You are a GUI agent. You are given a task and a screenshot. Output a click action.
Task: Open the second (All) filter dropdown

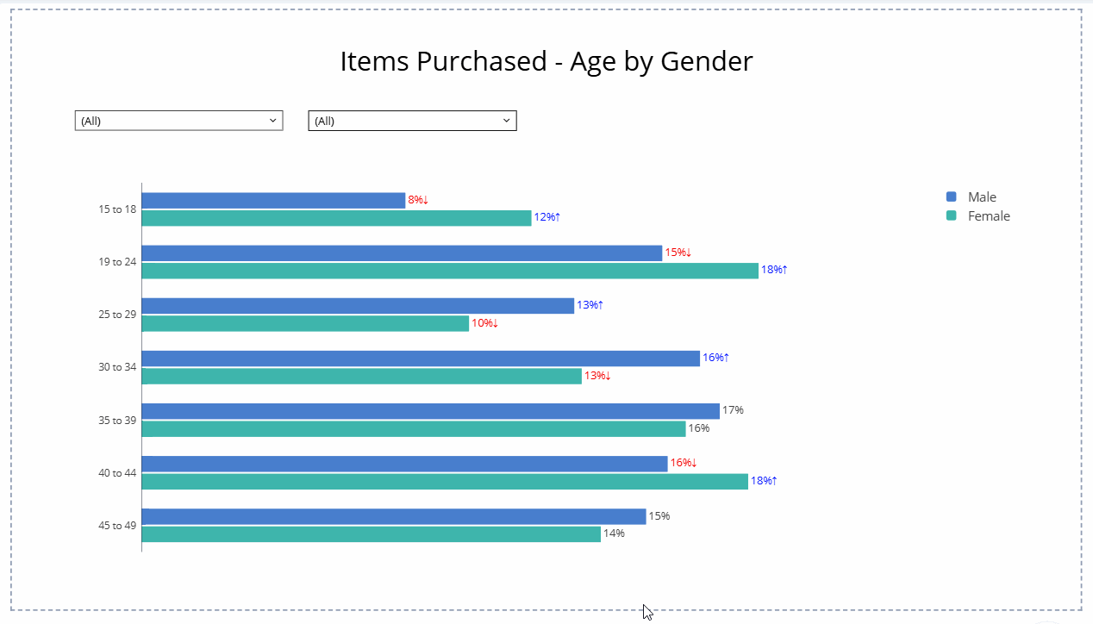click(412, 120)
